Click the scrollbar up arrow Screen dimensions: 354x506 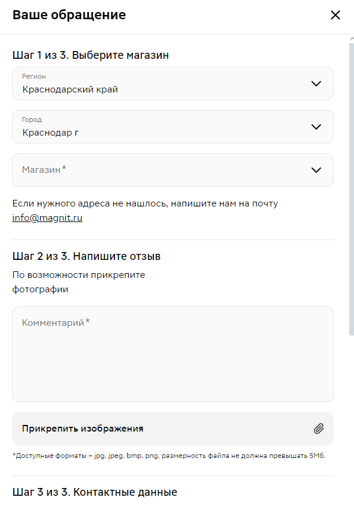pos(352,39)
